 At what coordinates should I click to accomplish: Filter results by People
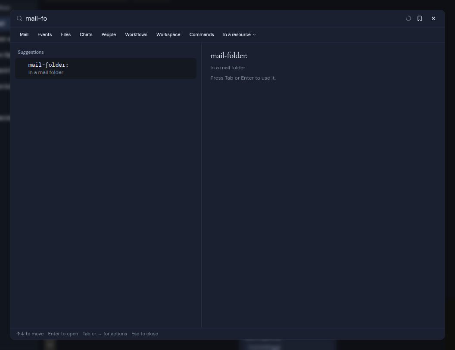click(109, 34)
